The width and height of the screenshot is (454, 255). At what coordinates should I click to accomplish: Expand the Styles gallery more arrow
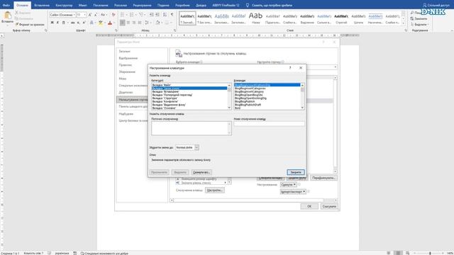pos(404,23)
